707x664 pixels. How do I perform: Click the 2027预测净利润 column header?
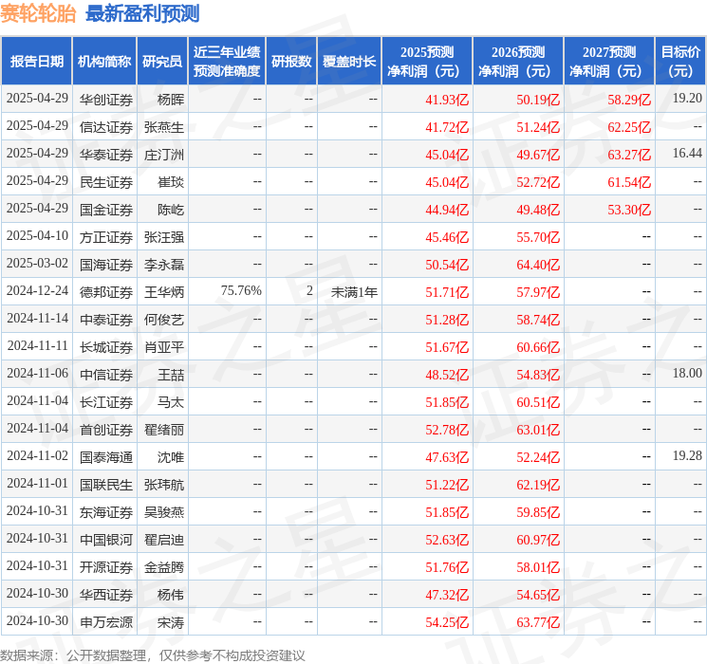pyautogui.click(x=609, y=62)
